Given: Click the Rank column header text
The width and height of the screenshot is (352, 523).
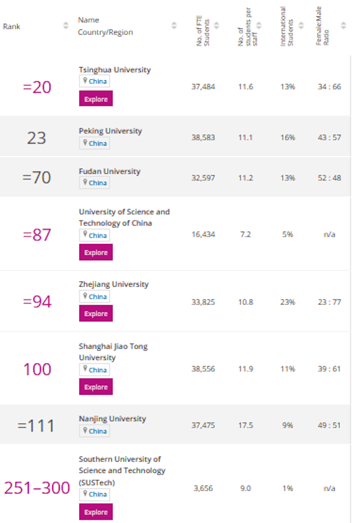Looking at the screenshot, I should pos(12,26).
